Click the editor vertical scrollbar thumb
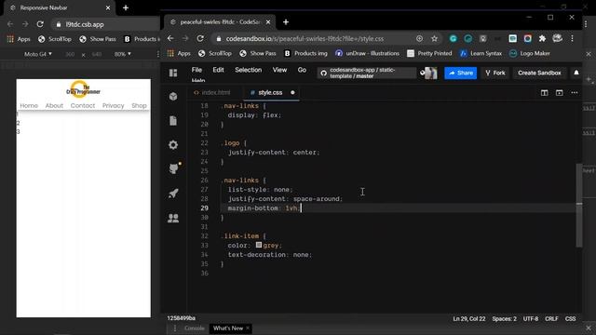 point(579,205)
